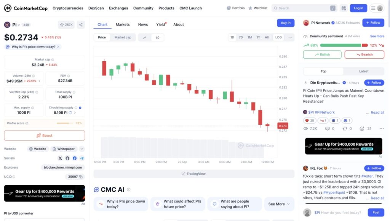The width and height of the screenshot is (390, 221).
Task: Toggle the LOG scale on chart
Action: [x=278, y=37]
